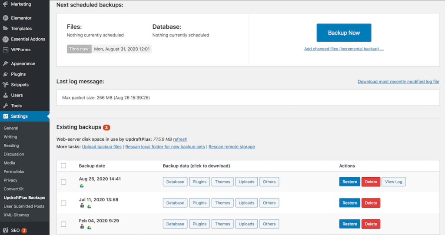445x235 pixels.
Task: Click the WPForms sidebar icon
Action: (x=5, y=50)
